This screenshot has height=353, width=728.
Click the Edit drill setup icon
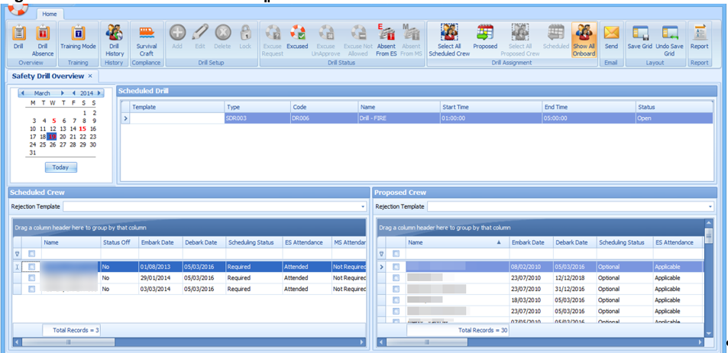click(x=200, y=37)
